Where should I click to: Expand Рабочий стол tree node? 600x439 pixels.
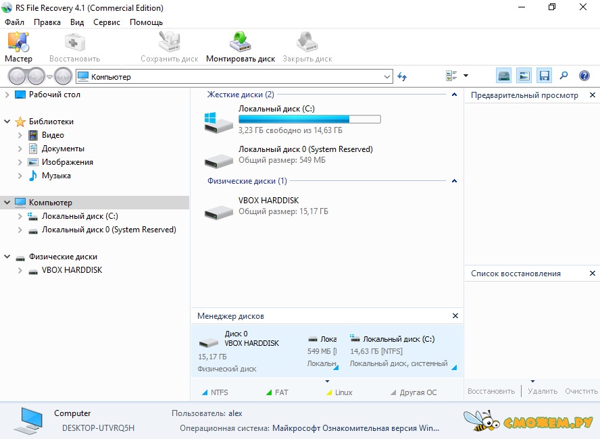(7, 95)
